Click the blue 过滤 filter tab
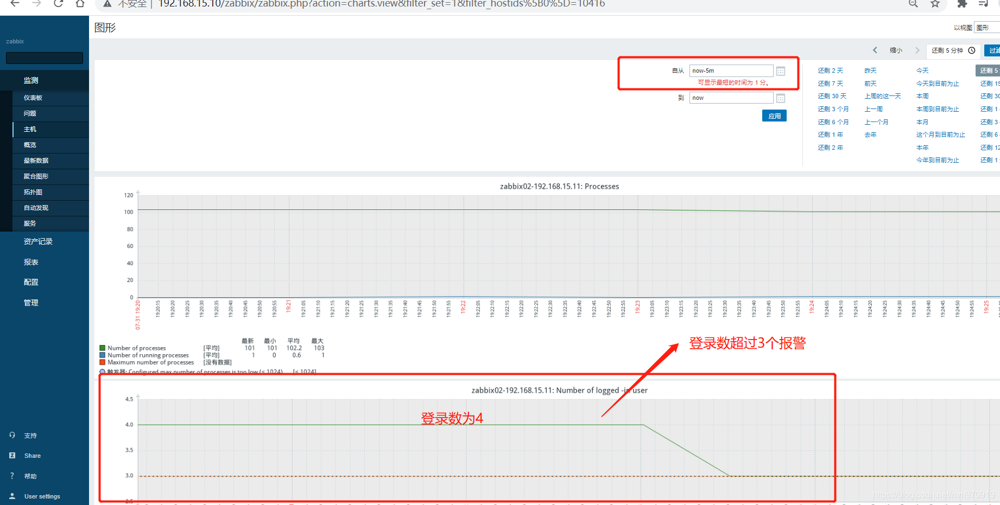This screenshot has height=505, width=1000. point(992,50)
